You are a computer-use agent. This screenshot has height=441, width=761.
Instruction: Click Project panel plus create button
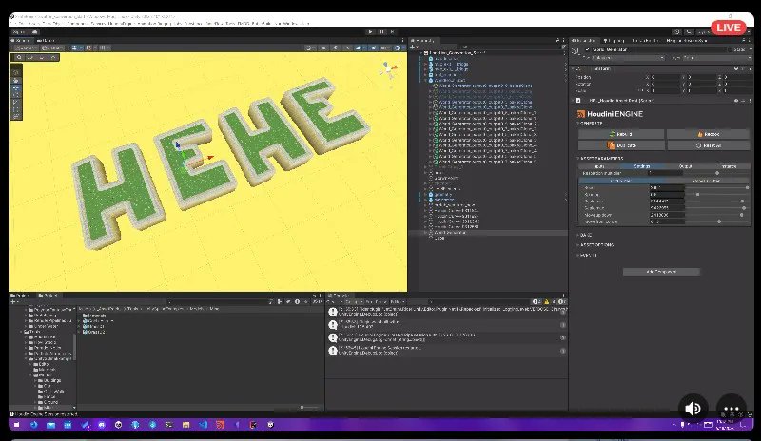tap(13, 302)
